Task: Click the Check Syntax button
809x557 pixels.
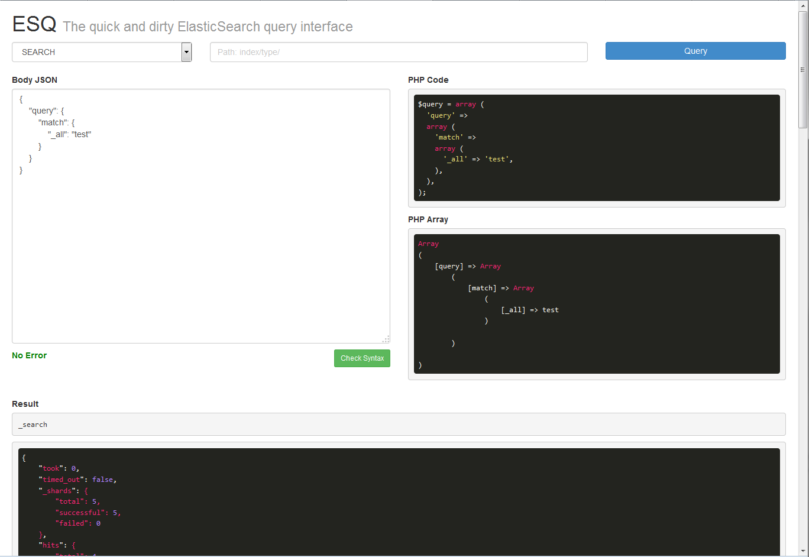Action: coord(362,358)
